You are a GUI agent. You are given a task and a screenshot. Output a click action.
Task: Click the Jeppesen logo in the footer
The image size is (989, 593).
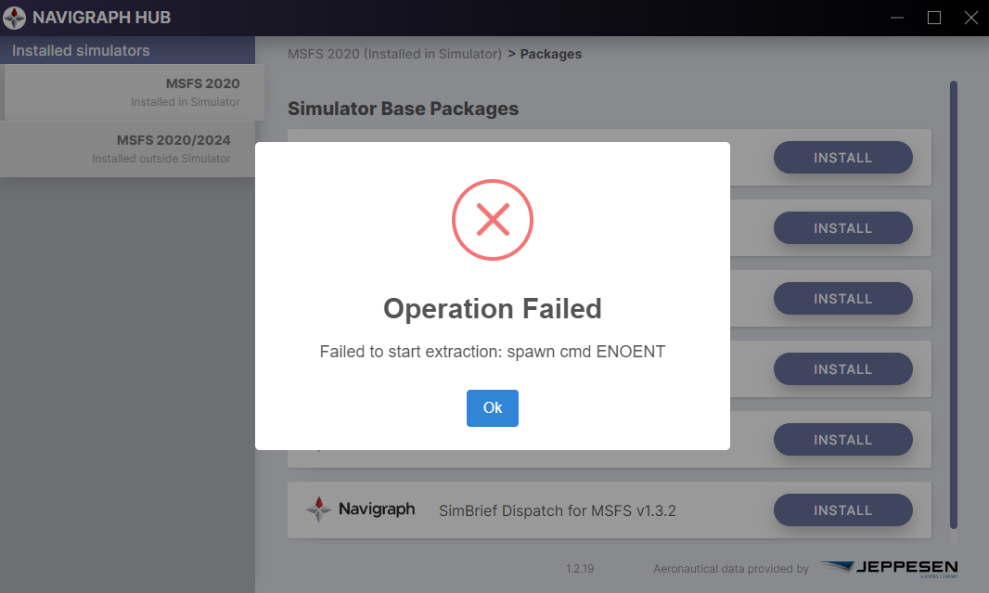click(889, 568)
